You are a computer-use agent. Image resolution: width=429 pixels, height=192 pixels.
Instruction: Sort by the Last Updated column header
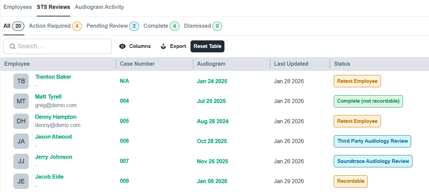tap(291, 64)
